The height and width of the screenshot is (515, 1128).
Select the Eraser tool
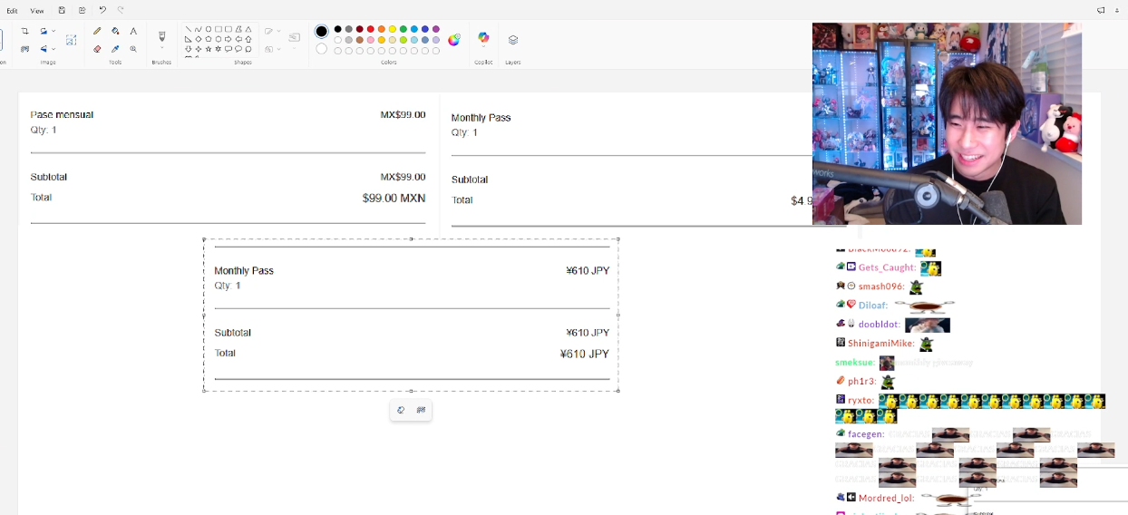pos(97,49)
